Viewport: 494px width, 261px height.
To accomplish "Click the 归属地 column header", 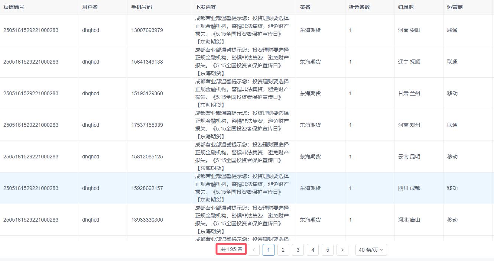I will click(x=406, y=7).
